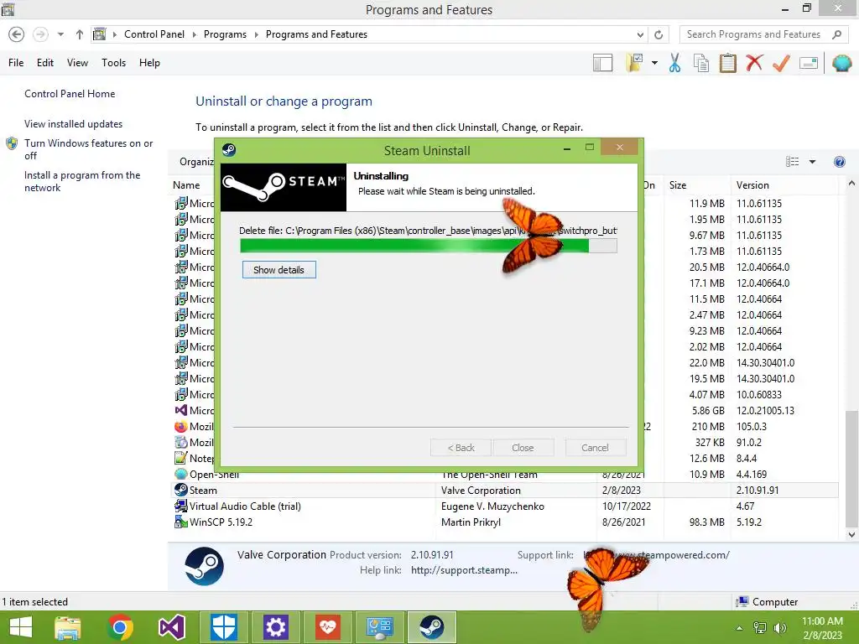Click the red X Delete toolbar icon
859x644 pixels.
(754, 63)
